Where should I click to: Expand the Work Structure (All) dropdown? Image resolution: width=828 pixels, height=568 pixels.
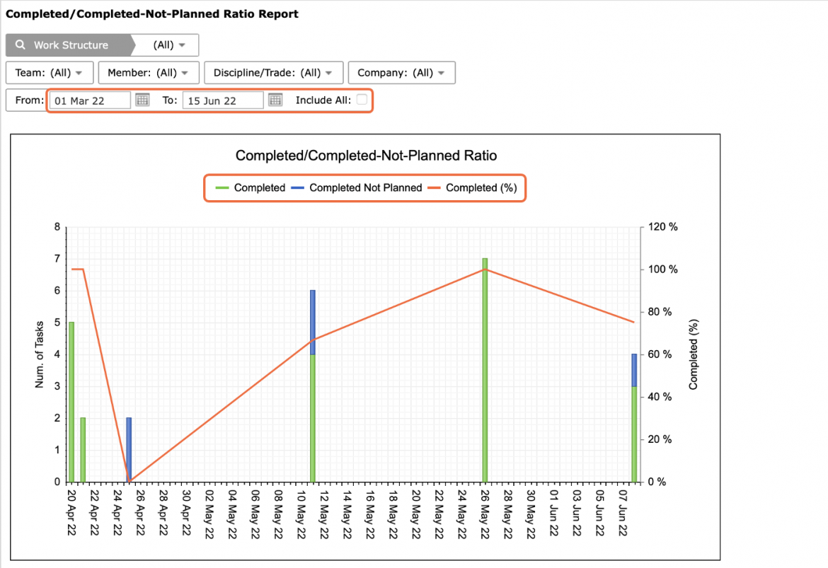coord(168,45)
